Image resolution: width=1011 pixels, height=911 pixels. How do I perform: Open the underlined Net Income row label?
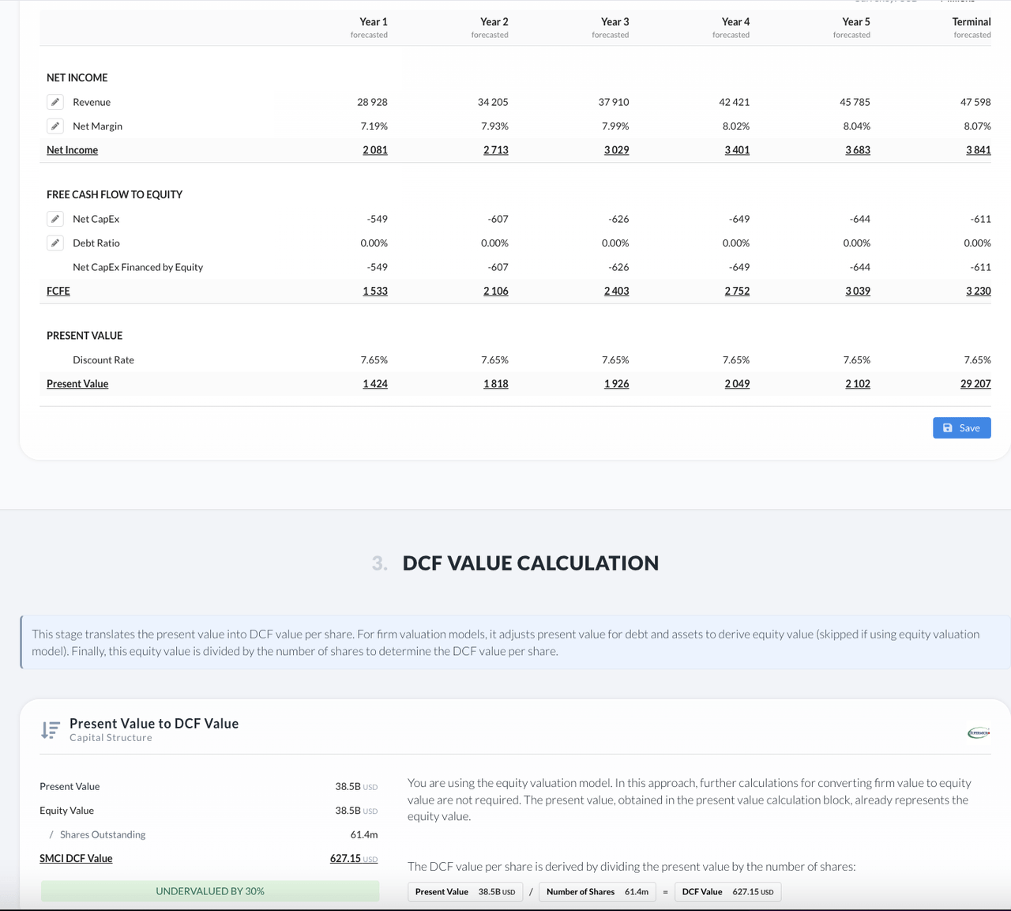pos(72,150)
